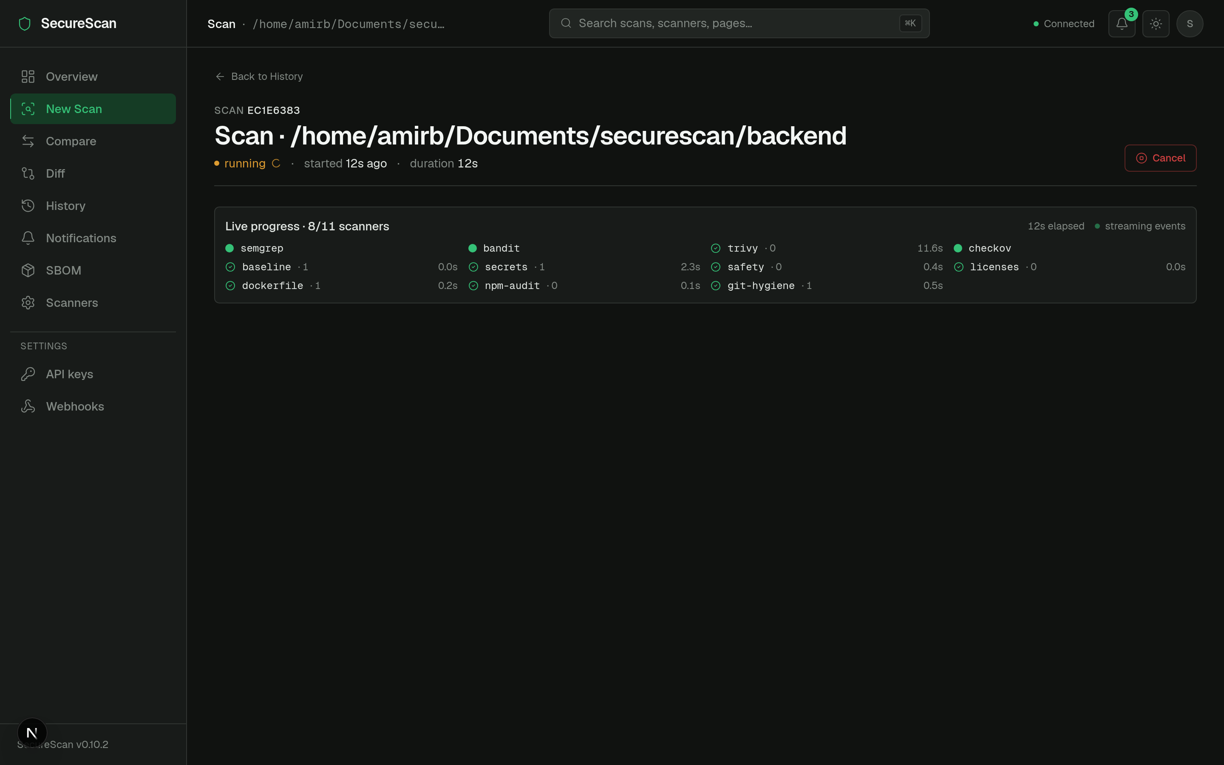Click the breadcrumb path /home/amirb/Documents/secu…

click(348, 24)
